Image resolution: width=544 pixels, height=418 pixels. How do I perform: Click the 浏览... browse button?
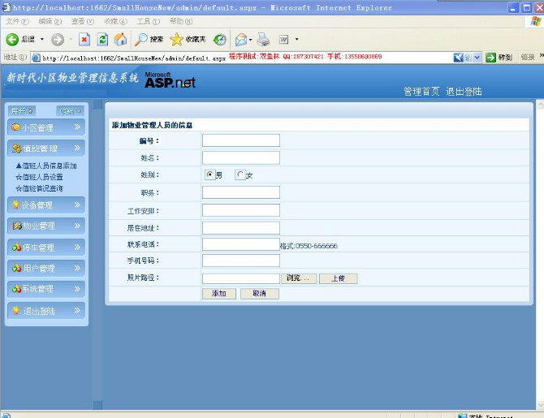pos(299,278)
